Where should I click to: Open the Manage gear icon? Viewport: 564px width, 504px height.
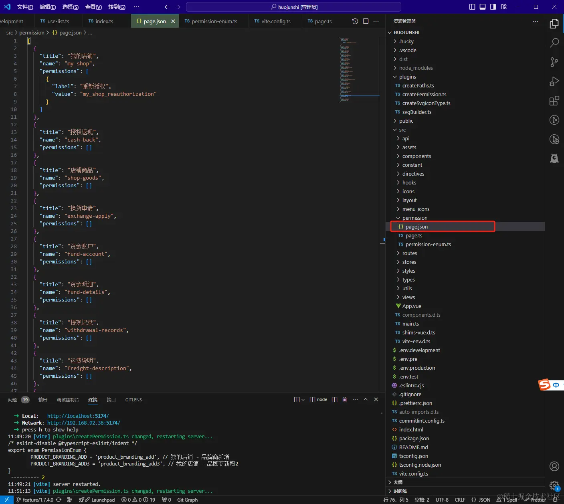[x=554, y=486]
